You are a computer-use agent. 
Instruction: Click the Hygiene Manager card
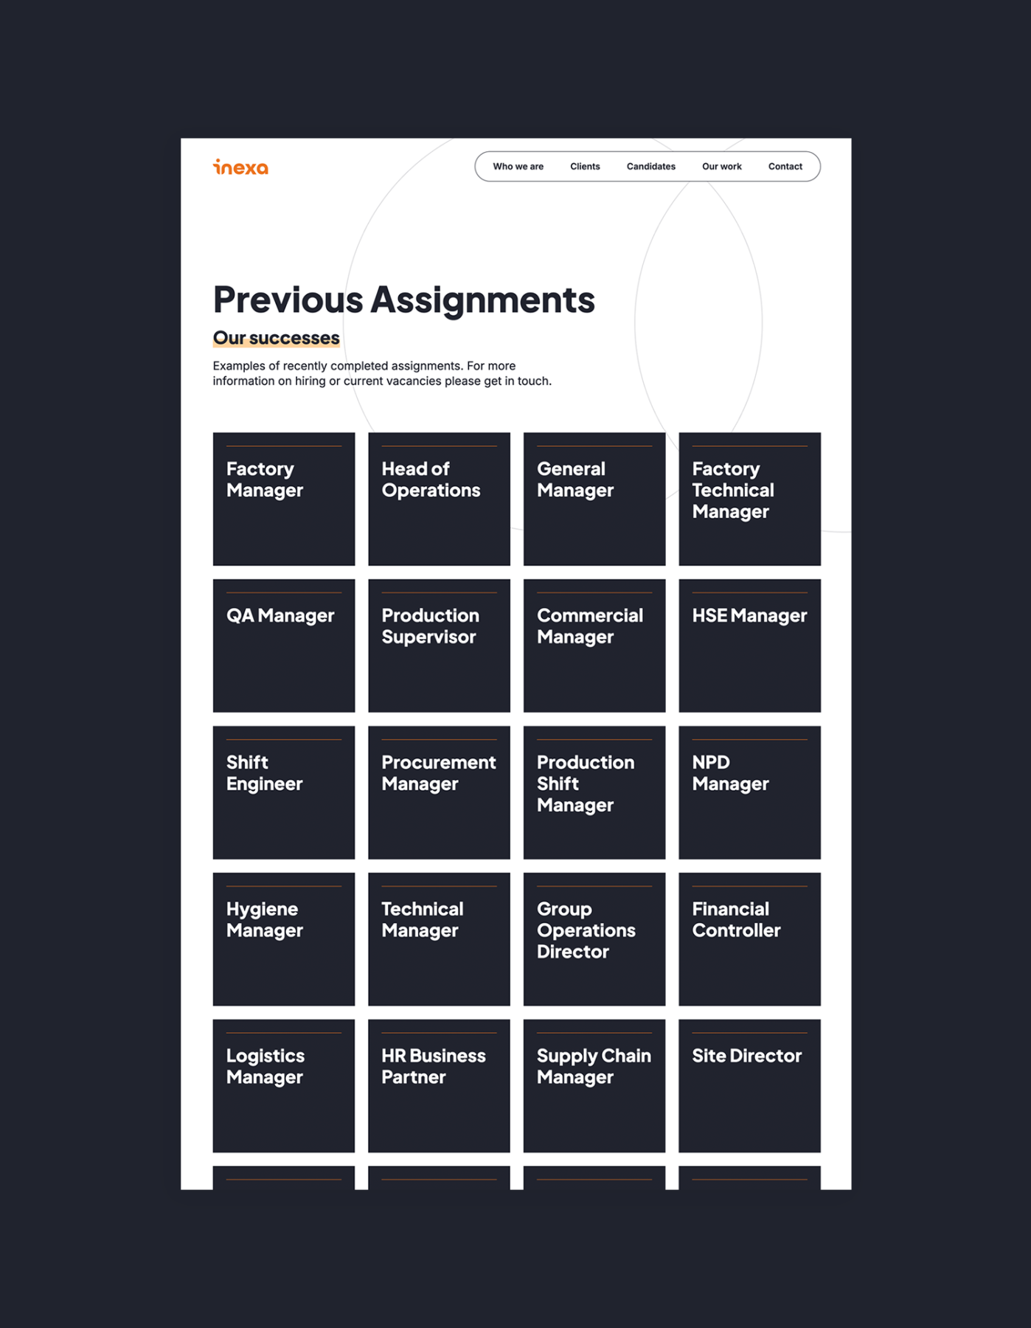[284, 939]
